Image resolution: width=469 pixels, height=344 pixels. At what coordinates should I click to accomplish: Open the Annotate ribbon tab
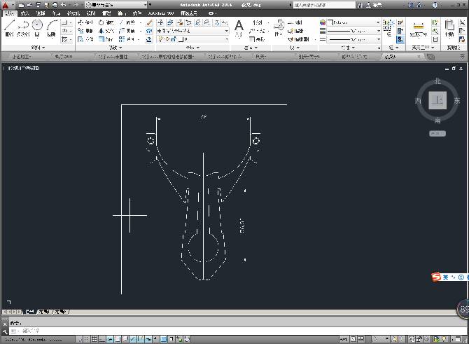coord(41,13)
